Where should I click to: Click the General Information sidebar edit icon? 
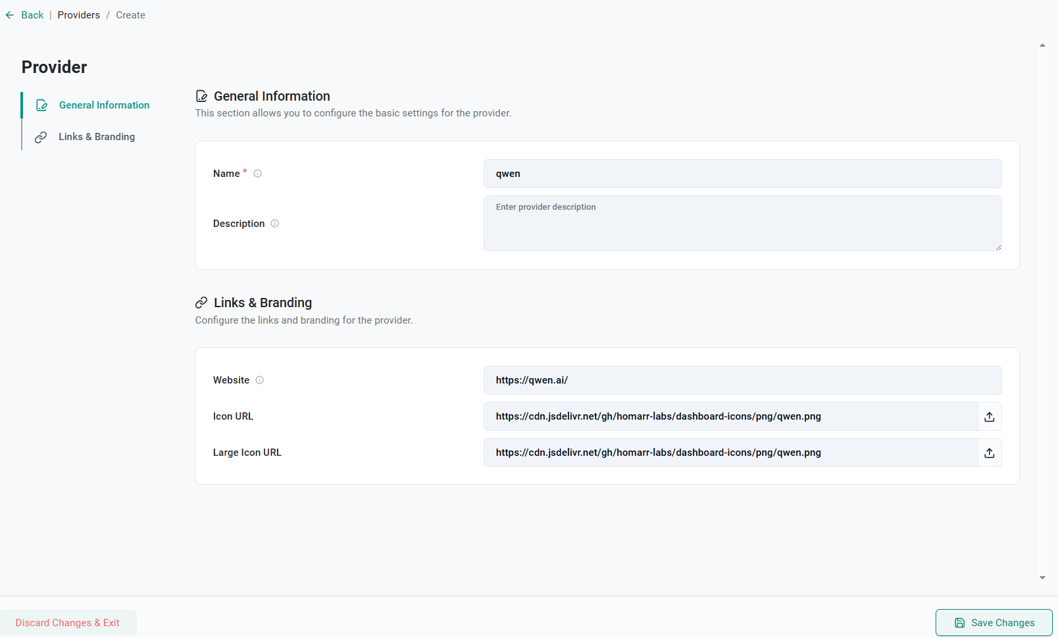pyautogui.click(x=41, y=105)
